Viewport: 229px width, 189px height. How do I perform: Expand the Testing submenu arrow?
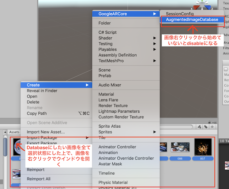tap(155, 44)
